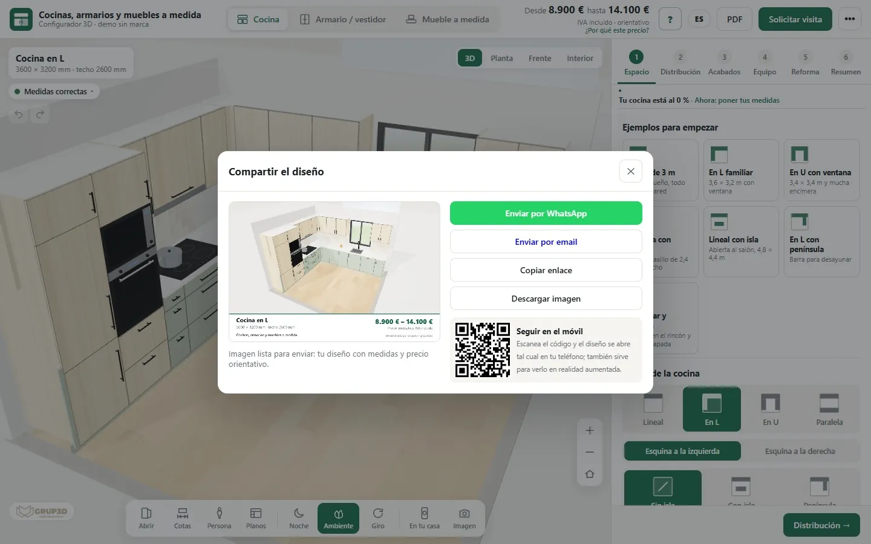Click Solicitar visita button
Image resolution: width=871 pixels, height=544 pixels.
tap(795, 19)
